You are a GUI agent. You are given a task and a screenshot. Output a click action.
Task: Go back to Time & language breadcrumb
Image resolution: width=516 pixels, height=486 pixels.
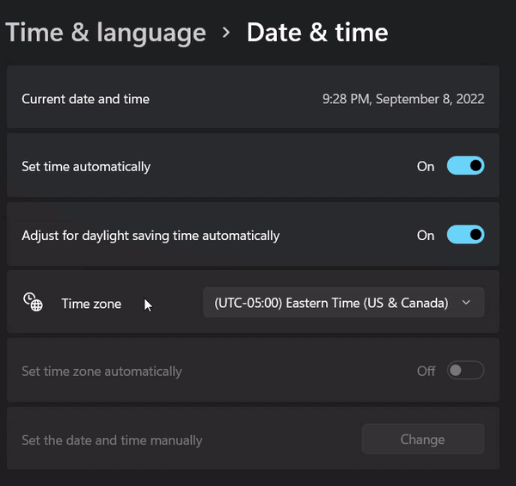click(106, 33)
